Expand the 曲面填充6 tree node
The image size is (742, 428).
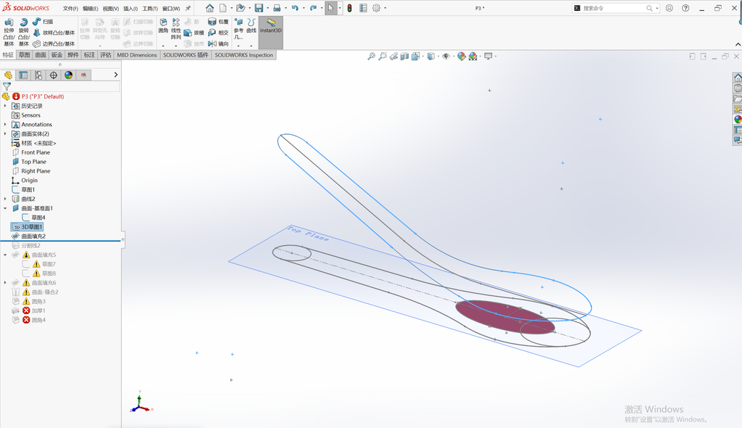point(5,283)
